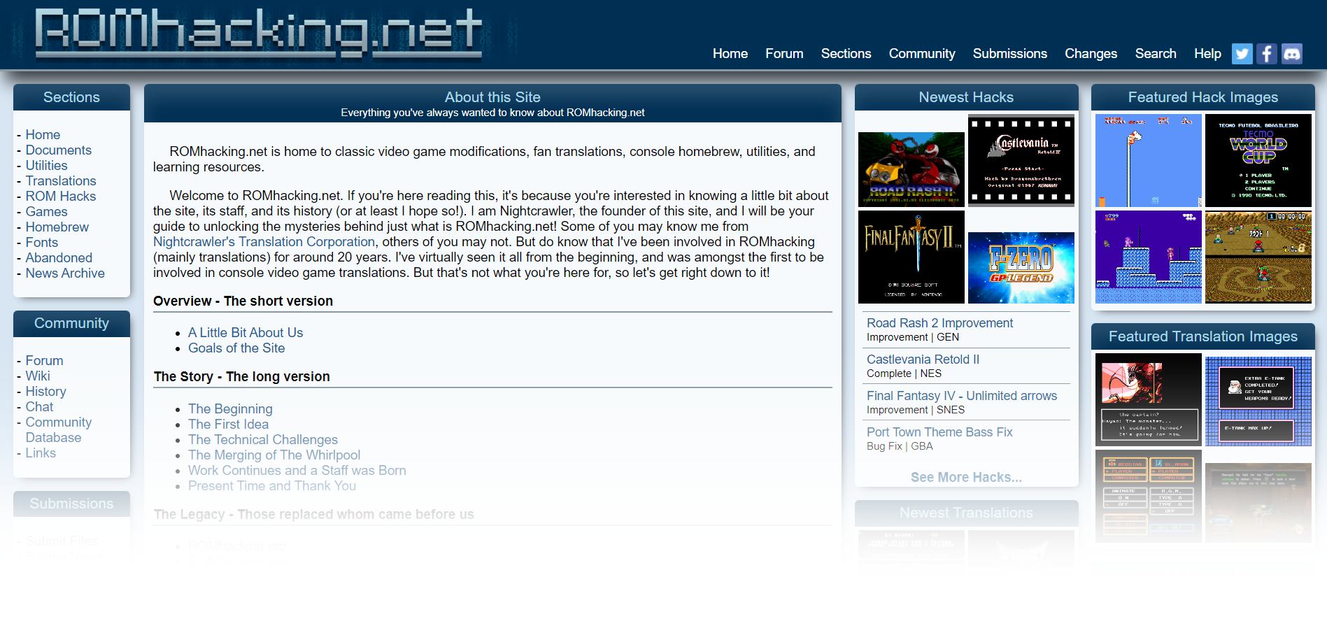This screenshot has width=1327, height=619.
Task: Open Nightcrawler's Translation Corporation link
Action: click(x=264, y=242)
